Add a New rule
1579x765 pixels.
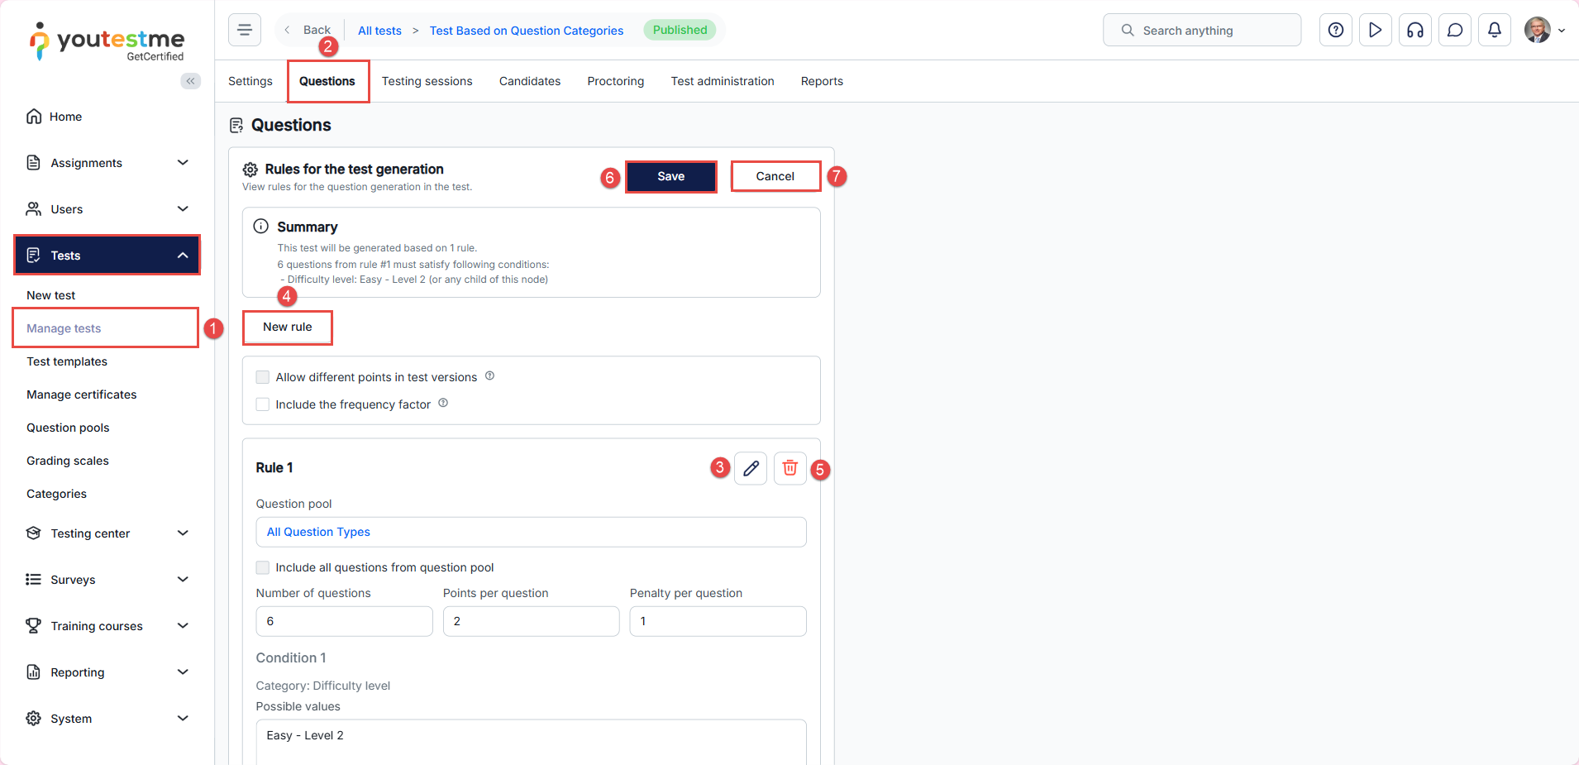pos(287,328)
